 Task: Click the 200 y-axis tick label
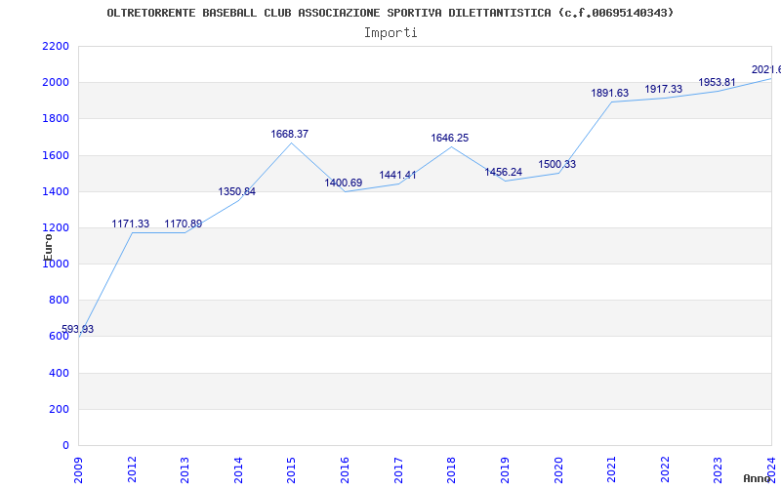point(60,409)
